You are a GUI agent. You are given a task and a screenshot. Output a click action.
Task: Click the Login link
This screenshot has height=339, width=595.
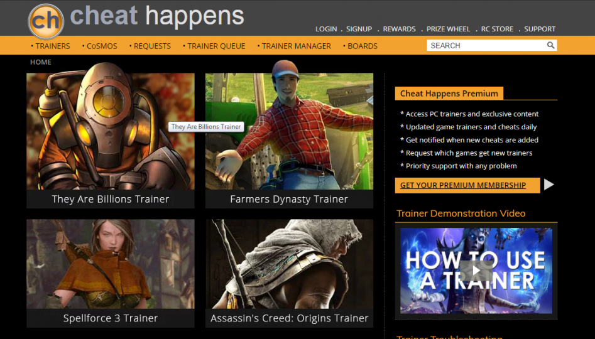(x=326, y=29)
